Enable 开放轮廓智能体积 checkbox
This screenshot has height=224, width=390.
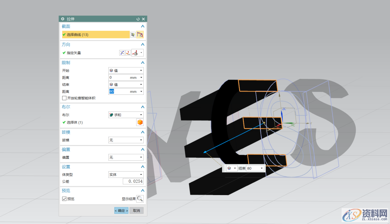[64, 98]
